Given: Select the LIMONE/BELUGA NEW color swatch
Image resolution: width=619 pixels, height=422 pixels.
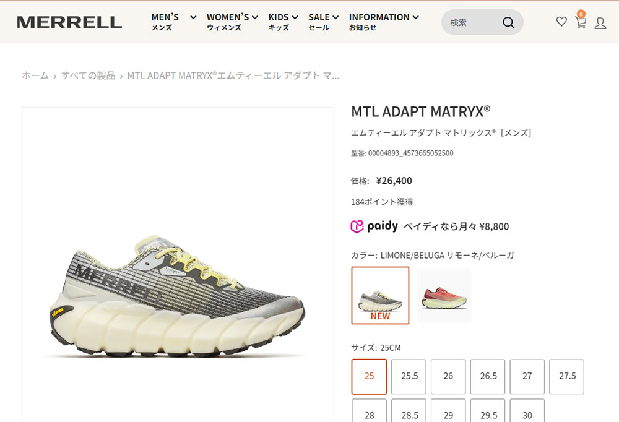Looking at the screenshot, I should 380,295.
